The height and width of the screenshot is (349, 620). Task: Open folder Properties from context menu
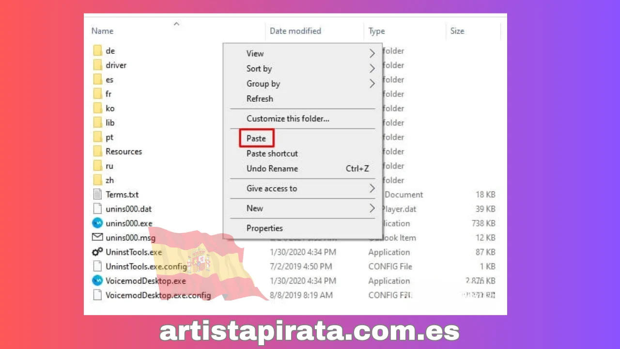[303, 228]
